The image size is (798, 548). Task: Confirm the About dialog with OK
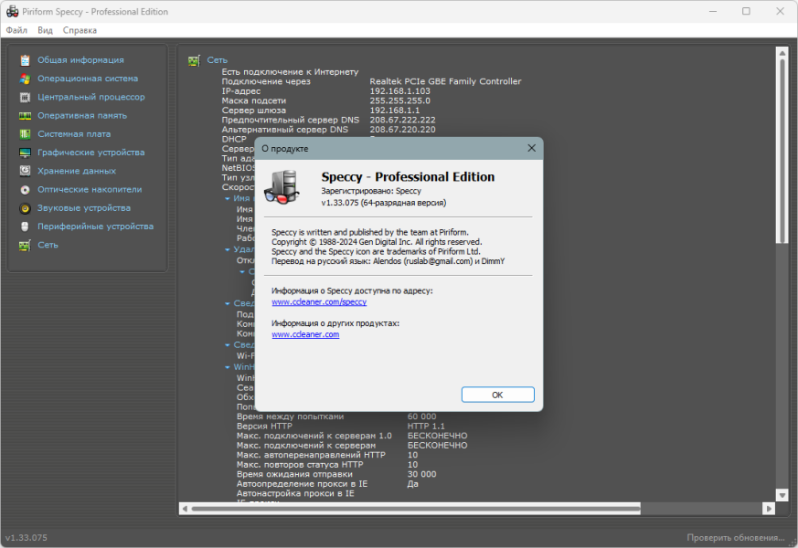pos(498,395)
